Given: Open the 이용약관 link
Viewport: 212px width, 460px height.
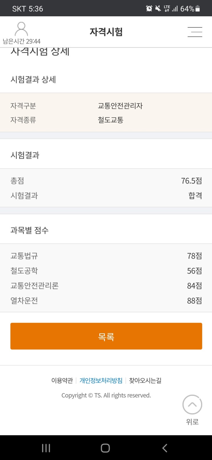Looking at the screenshot, I should [62, 381].
